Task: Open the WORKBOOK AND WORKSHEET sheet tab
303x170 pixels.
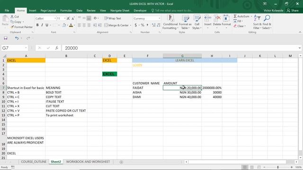Action: (x=88, y=161)
